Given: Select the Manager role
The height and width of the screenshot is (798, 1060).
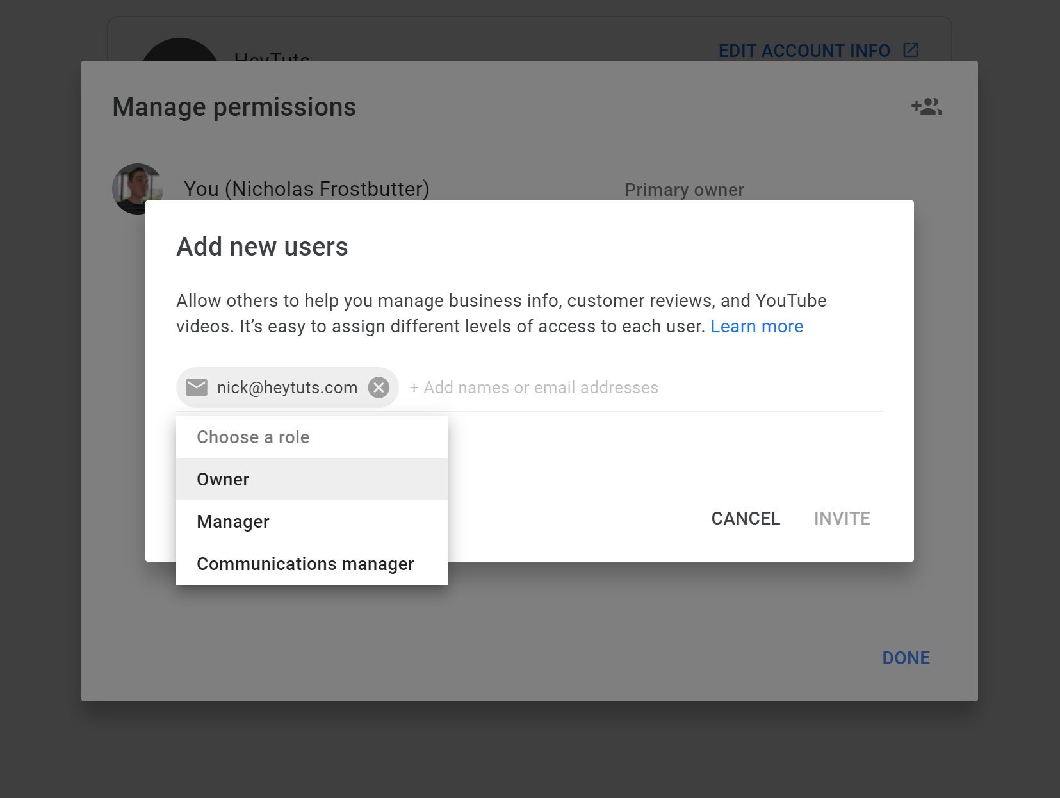Looking at the screenshot, I should (232, 521).
